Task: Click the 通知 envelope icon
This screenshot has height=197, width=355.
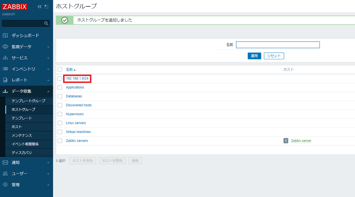Action: click(5, 162)
